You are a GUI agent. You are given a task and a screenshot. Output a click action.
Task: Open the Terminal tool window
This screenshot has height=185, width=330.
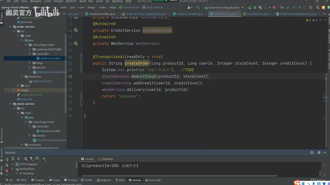coord(70,180)
